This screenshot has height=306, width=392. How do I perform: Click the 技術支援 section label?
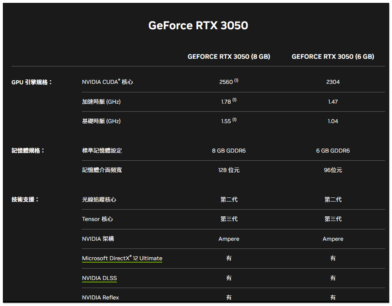[25, 199]
